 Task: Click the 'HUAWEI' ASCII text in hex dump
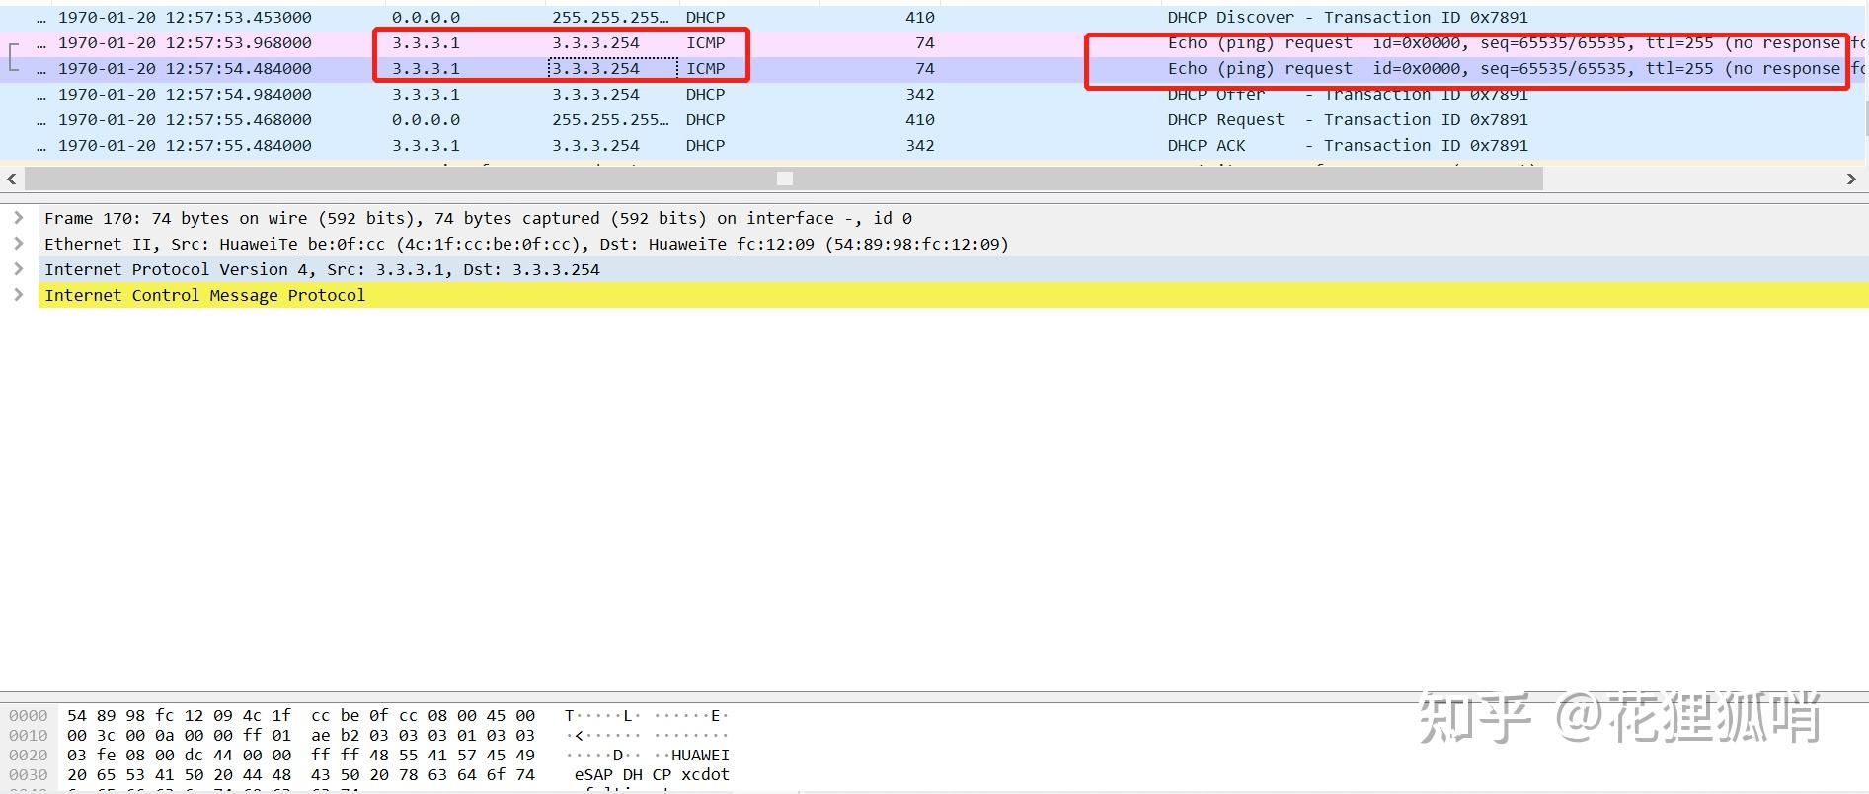pyautogui.click(x=700, y=755)
